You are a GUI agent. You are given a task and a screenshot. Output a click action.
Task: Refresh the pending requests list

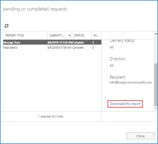point(7,26)
